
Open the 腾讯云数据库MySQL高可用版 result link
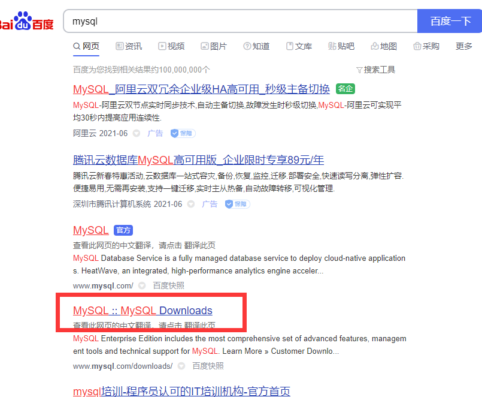198,160
